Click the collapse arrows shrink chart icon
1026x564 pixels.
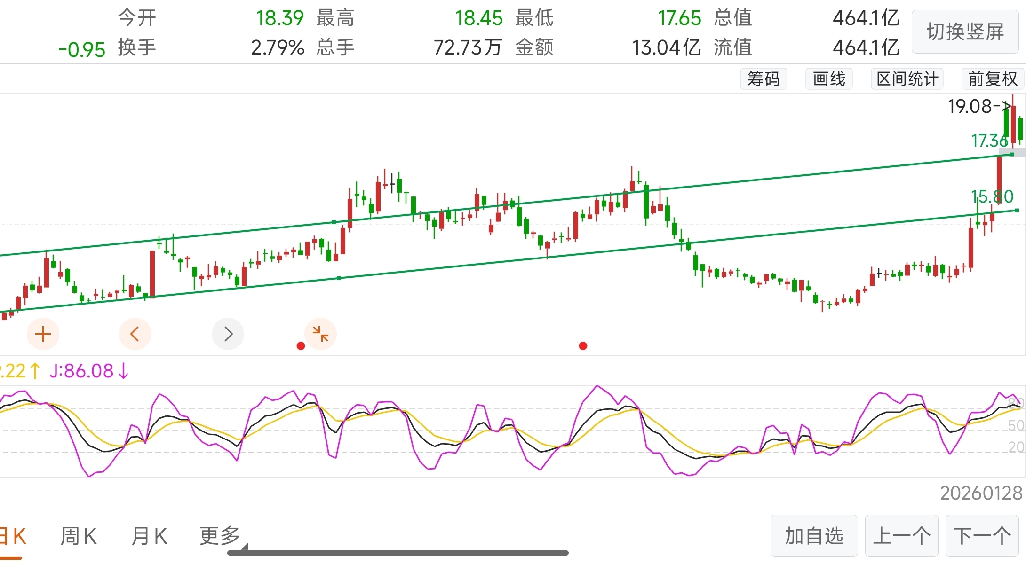tap(320, 334)
